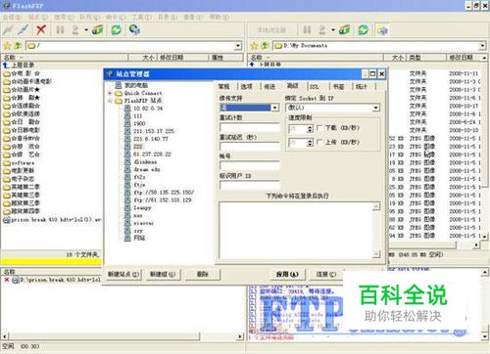Switch to the 选项 tab
490x354 pixels.
point(247,86)
